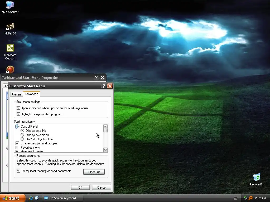Launch Microsoft Outlook from the desktop
Viewport: 270px width, 202px height.
[10, 52]
